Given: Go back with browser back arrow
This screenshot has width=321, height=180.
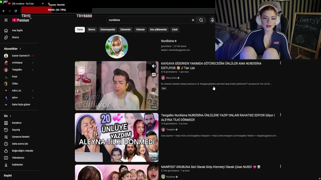Looking at the screenshot, I should point(4,11).
